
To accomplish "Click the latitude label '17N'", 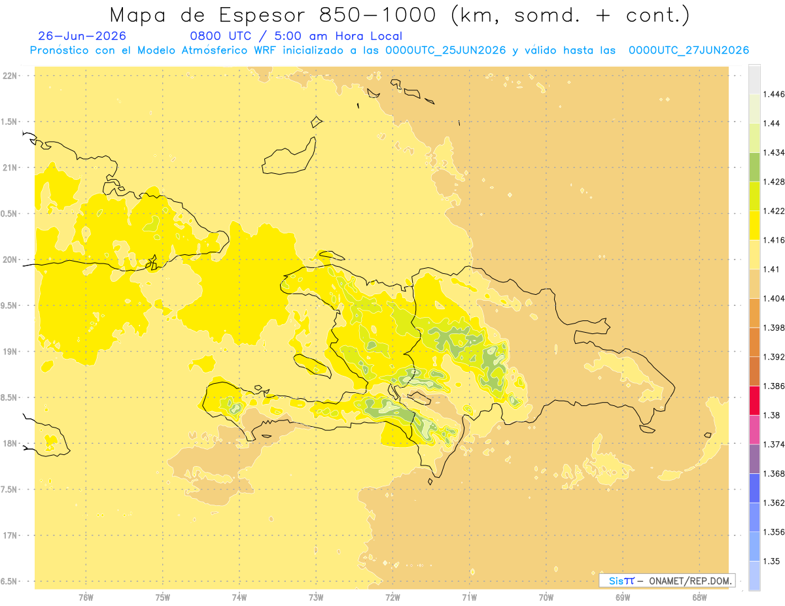I will click(x=9, y=535).
